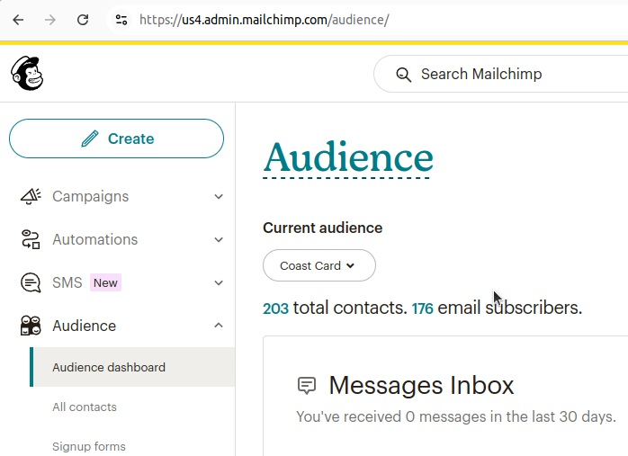Collapse the Audience menu chevron
The height and width of the screenshot is (456, 628).
219,326
